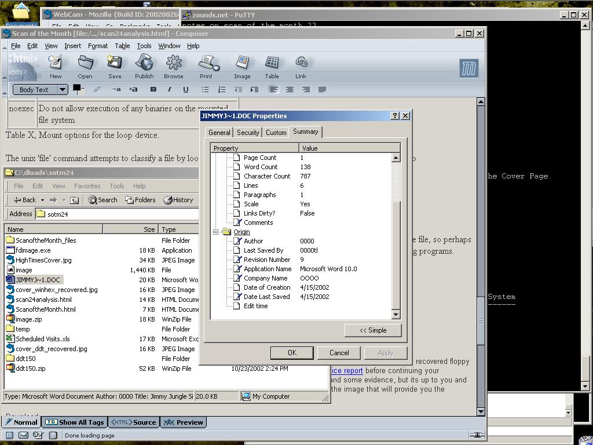Click OK in the Properties dialog

coord(292,353)
